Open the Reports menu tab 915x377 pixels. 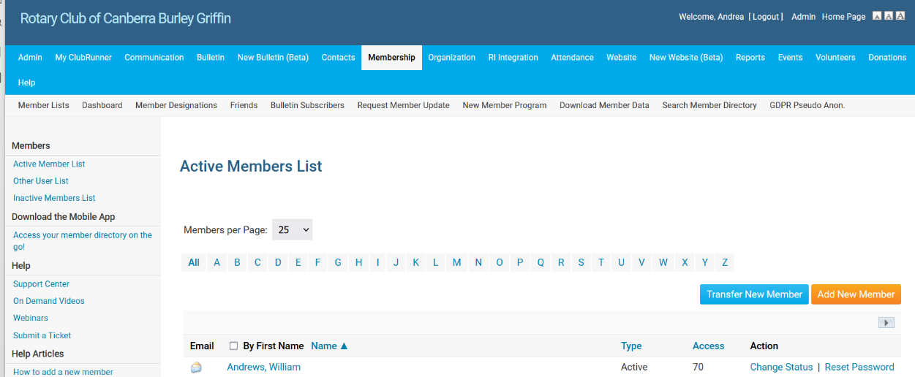(750, 58)
